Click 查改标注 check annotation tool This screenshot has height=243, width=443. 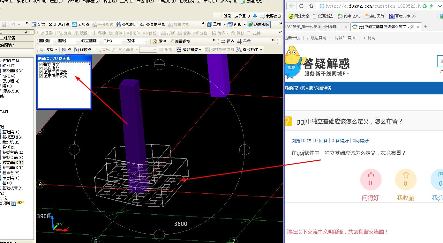[x=248, y=49]
